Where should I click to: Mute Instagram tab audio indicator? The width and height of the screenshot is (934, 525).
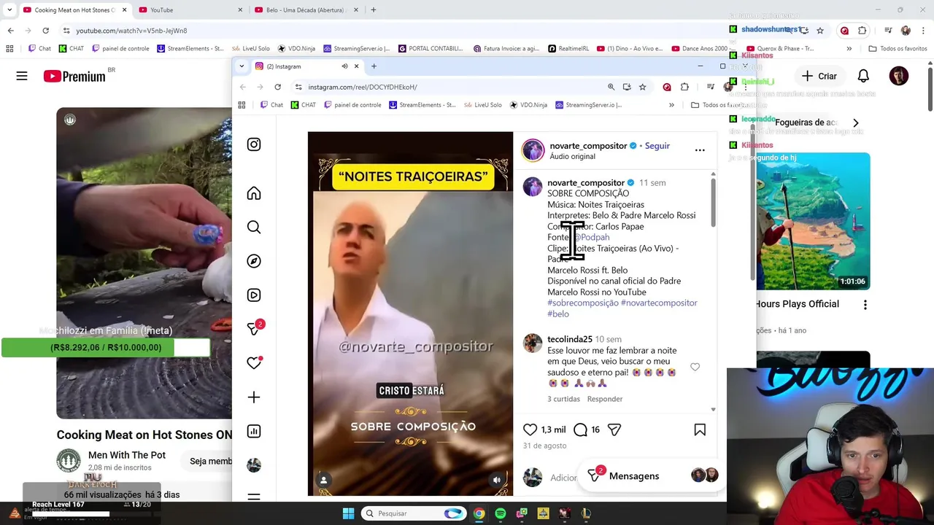point(344,66)
